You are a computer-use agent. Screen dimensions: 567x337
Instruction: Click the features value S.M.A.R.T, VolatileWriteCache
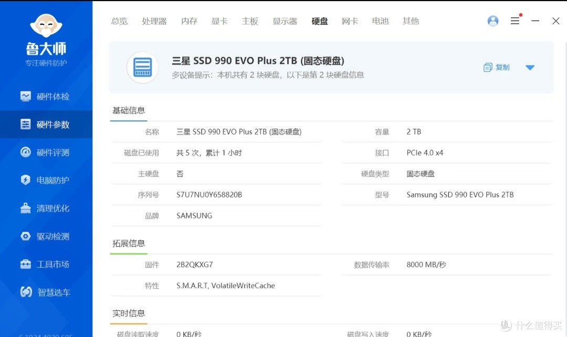226,286
